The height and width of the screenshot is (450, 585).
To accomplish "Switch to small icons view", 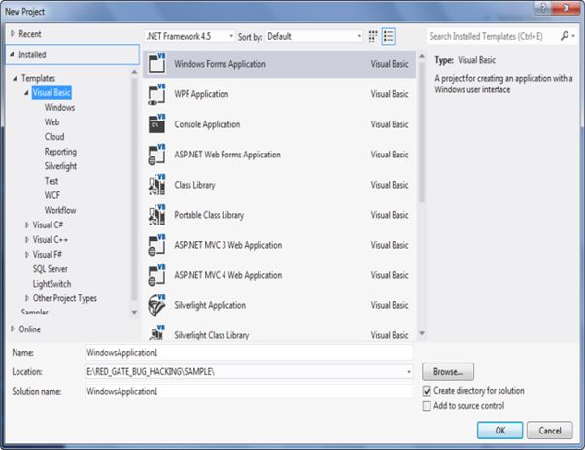I will coord(373,36).
